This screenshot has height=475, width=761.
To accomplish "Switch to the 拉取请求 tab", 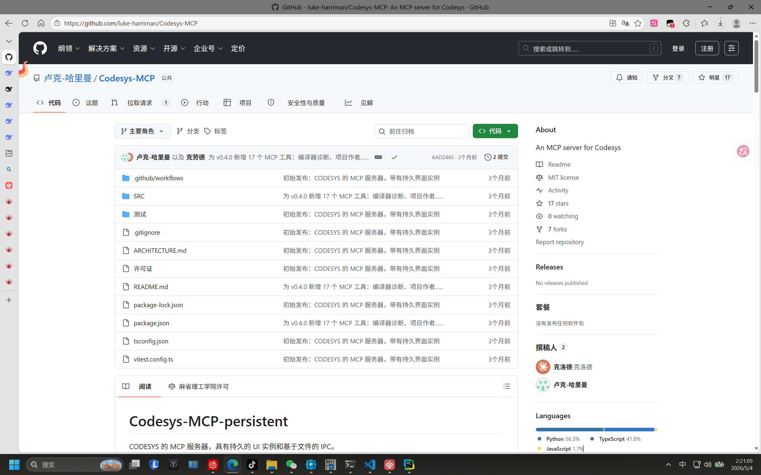I will [x=140, y=103].
